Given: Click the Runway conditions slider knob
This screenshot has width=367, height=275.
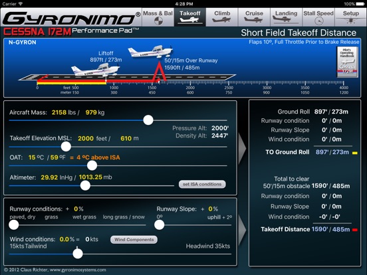Looking at the screenshot, I should click(14, 225).
